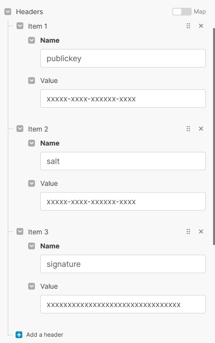
Task: Delete Item 3 header using X icon
Action: (x=201, y=231)
